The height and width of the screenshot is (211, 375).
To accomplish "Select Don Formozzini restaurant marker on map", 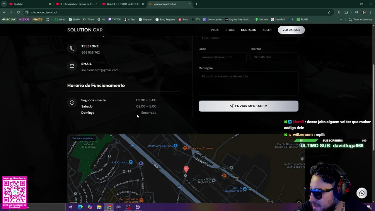I will [142, 200].
